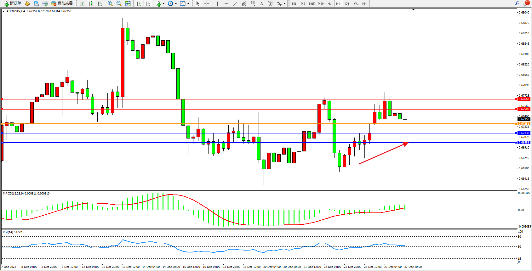The image size is (532, 271).
Task: Tile chart windows icon
Action: [128, 3]
